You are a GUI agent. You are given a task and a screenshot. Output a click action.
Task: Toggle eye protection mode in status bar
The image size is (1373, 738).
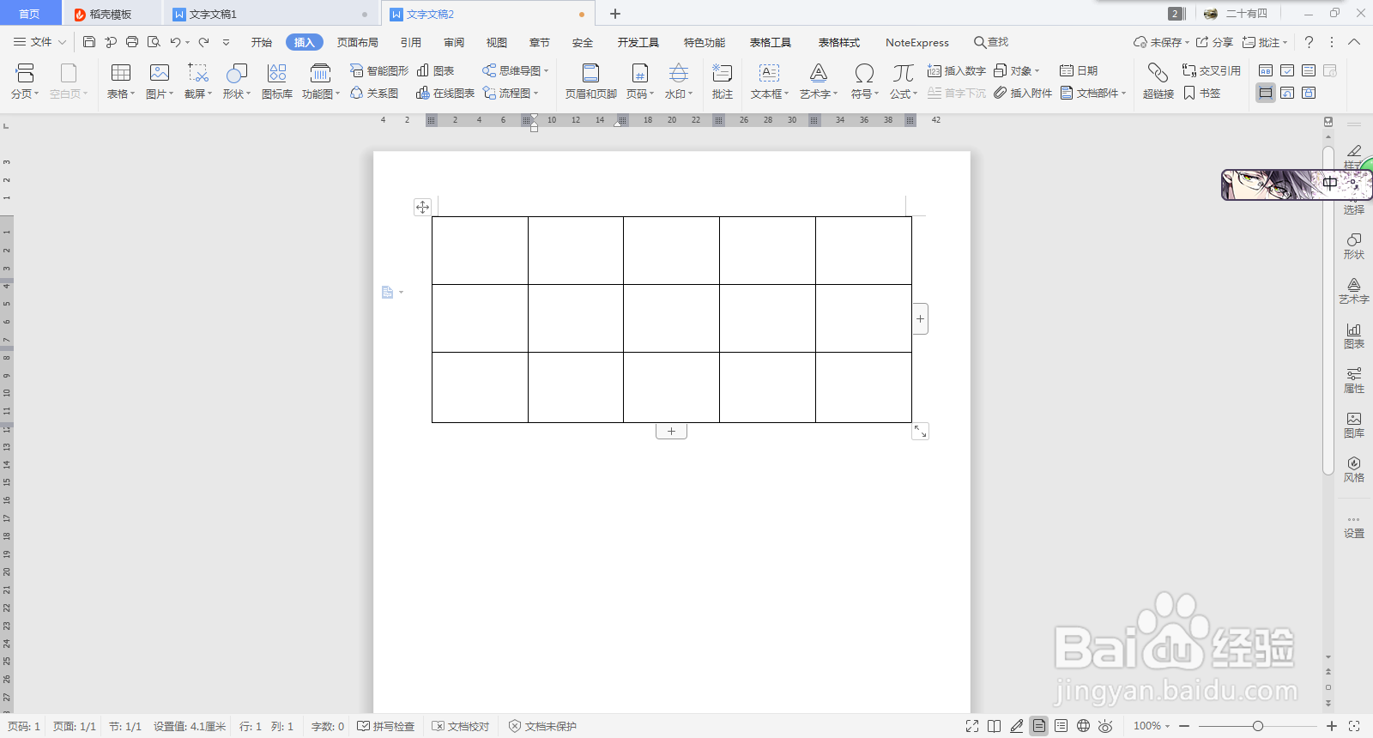(1105, 726)
